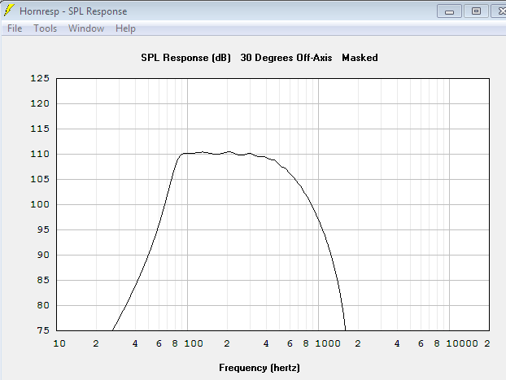Viewport: 506px width, 380px height.
Task: Click the 10 Hz axis label
Action: coord(59,343)
